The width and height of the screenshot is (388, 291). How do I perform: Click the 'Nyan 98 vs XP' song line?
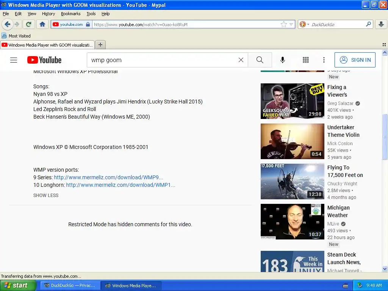coord(50,94)
